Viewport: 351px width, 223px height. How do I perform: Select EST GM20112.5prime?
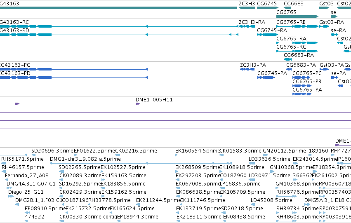[x=266, y=155]
